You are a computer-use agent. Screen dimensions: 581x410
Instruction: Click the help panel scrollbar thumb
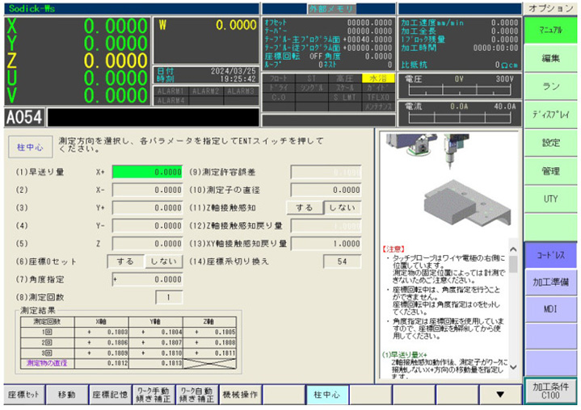[x=513, y=264]
